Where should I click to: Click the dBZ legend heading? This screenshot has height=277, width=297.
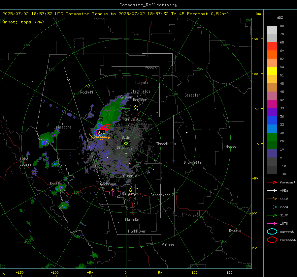280,18
